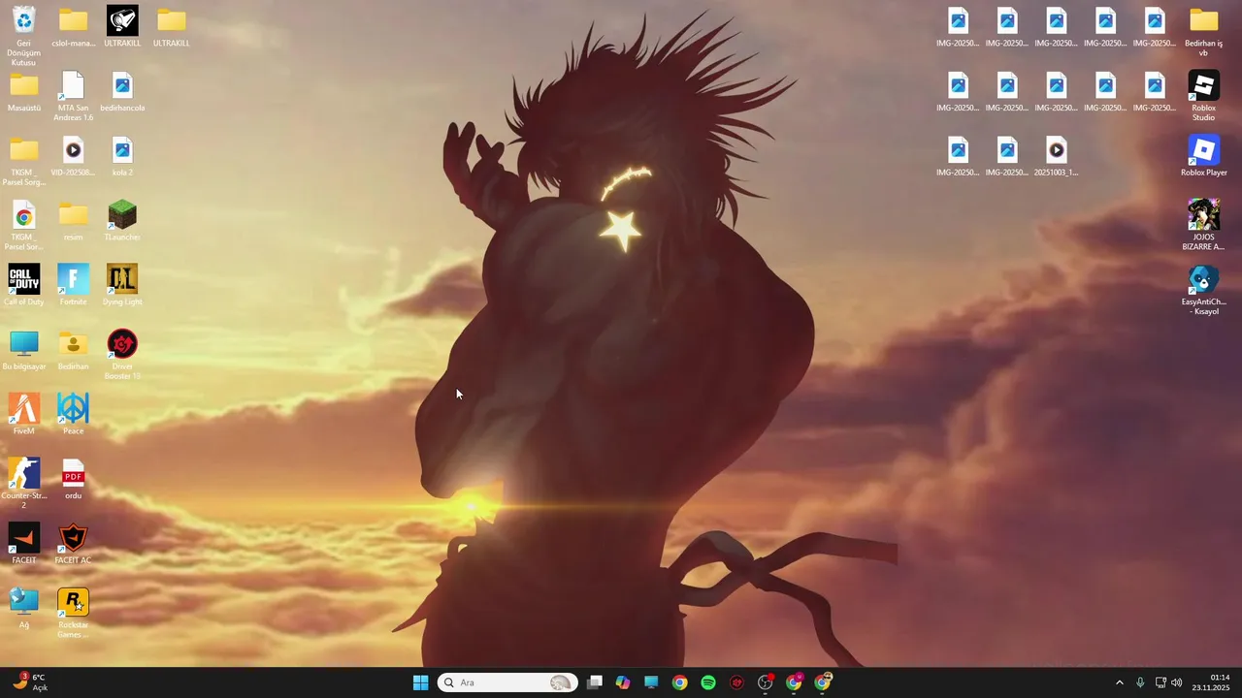This screenshot has width=1242, height=698.
Task: Launch TLauncher Minecraft icon
Action: coord(122,221)
